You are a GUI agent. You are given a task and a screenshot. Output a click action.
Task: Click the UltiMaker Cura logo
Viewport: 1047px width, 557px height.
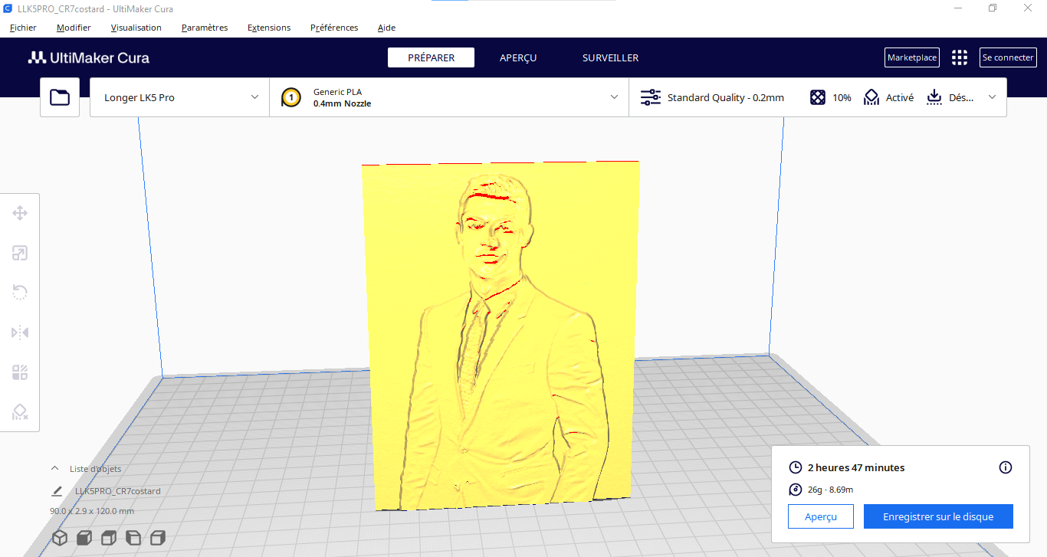click(89, 57)
